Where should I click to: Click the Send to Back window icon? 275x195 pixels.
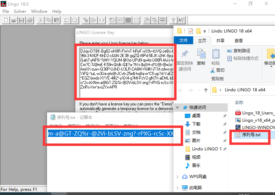[x=147, y=20]
